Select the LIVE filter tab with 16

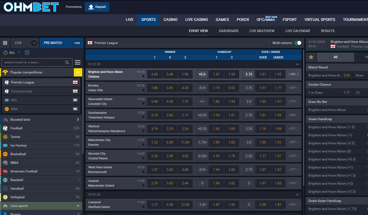[x=25, y=43]
